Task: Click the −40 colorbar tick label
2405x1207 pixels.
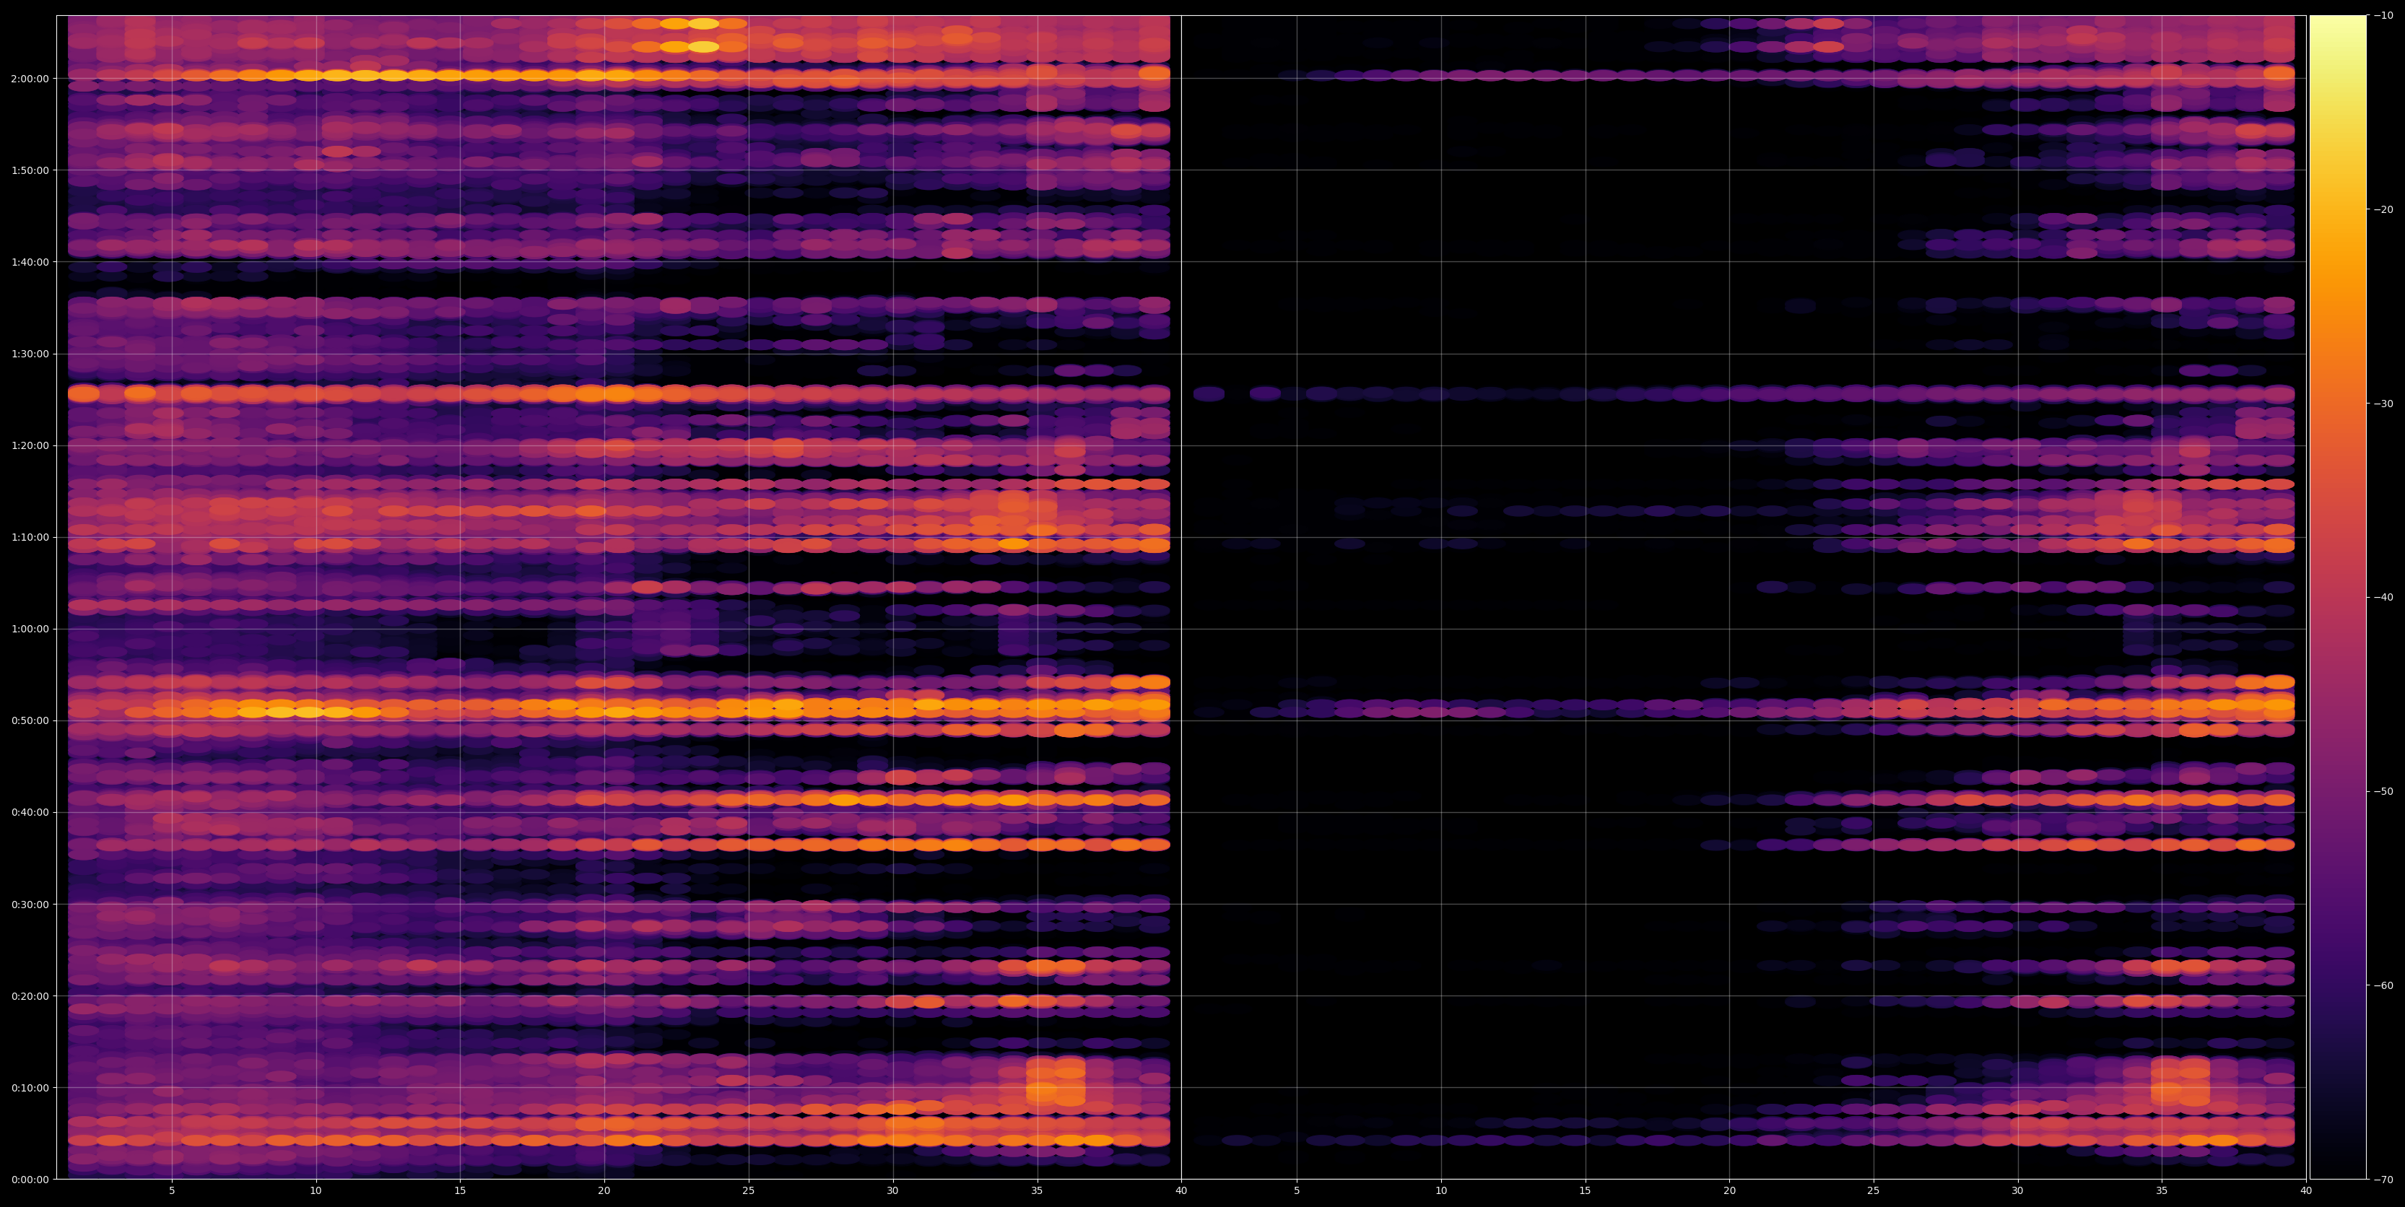Action: tap(2383, 598)
